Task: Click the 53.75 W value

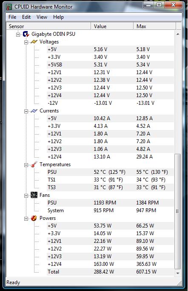Action: (x=103, y=226)
